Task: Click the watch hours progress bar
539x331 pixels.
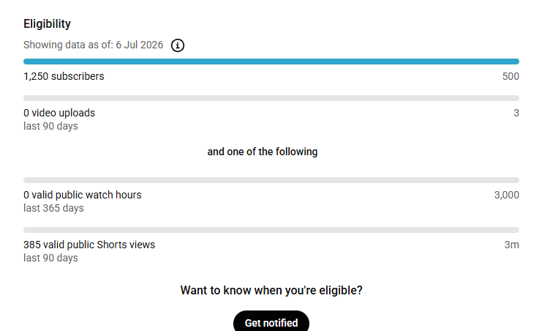Action: point(271,180)
